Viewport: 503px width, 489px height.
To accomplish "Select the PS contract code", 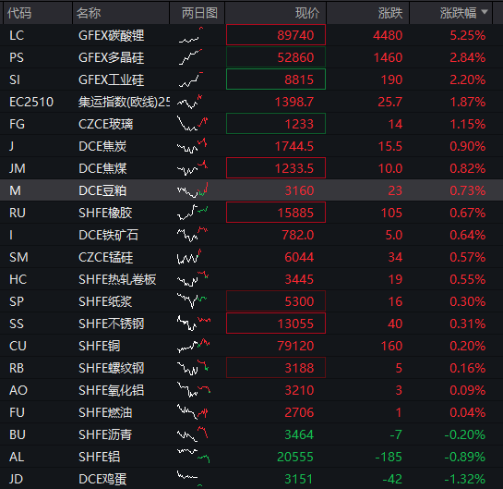I will pos(17,57).
